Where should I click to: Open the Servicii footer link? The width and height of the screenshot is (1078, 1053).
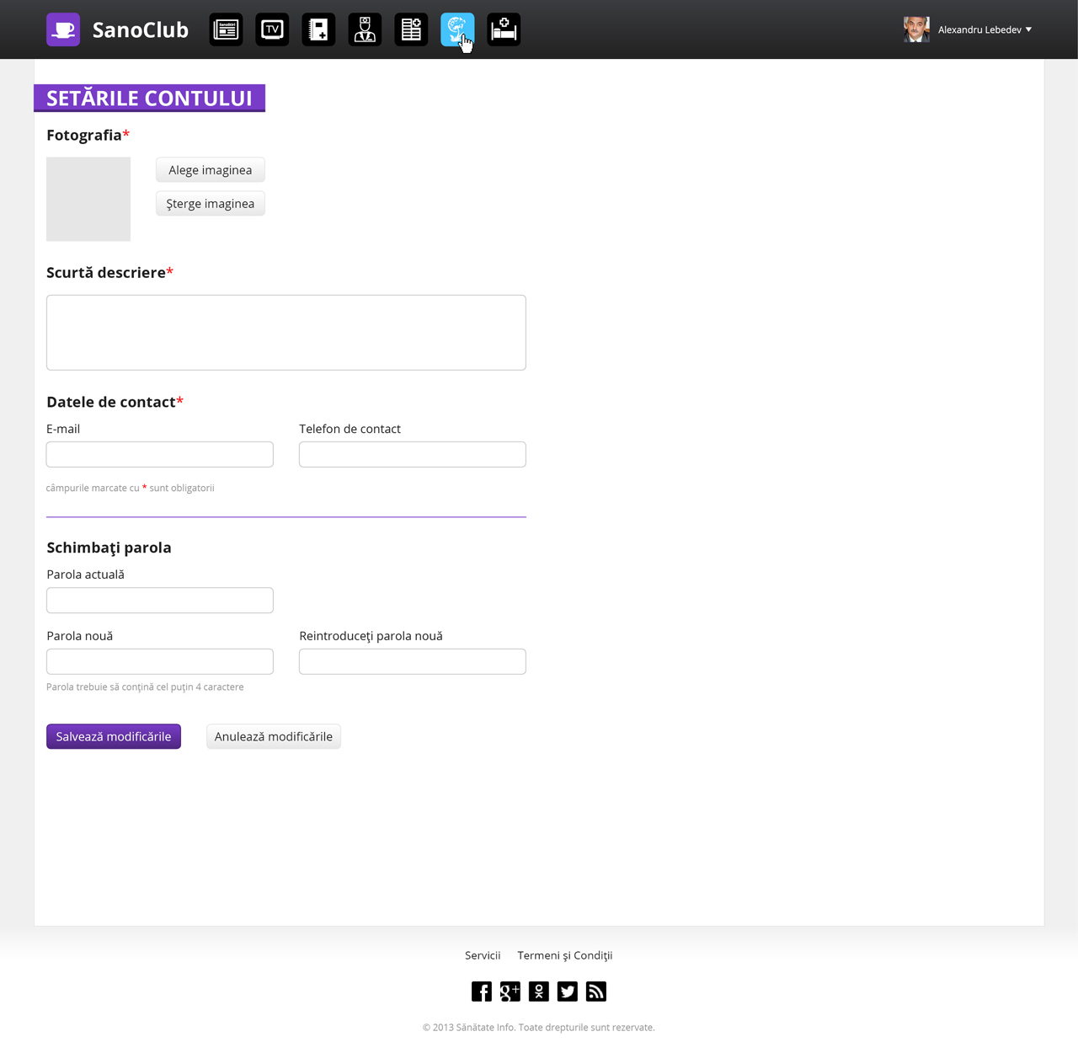pos(483,955)
